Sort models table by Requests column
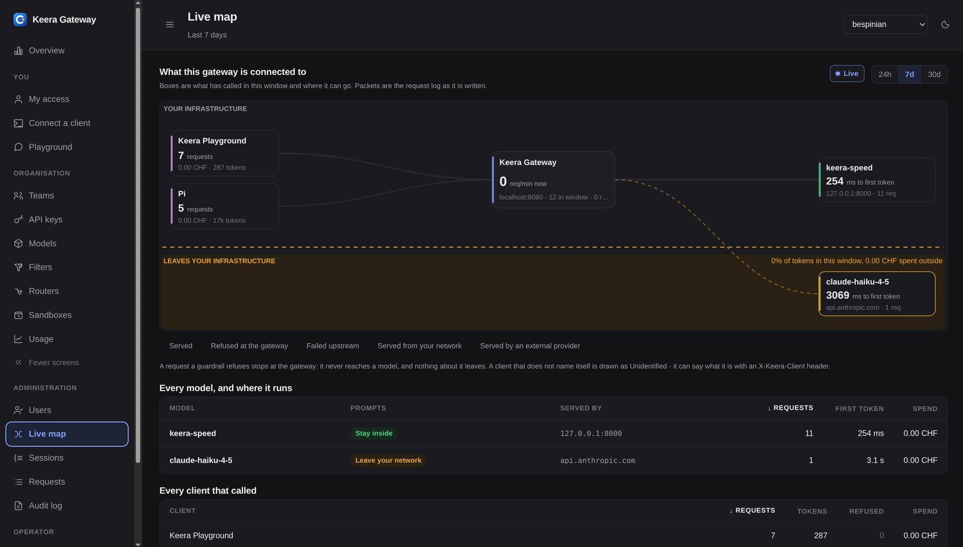The width and height of the screenshot is (963, 547). [x=790, y=408]
